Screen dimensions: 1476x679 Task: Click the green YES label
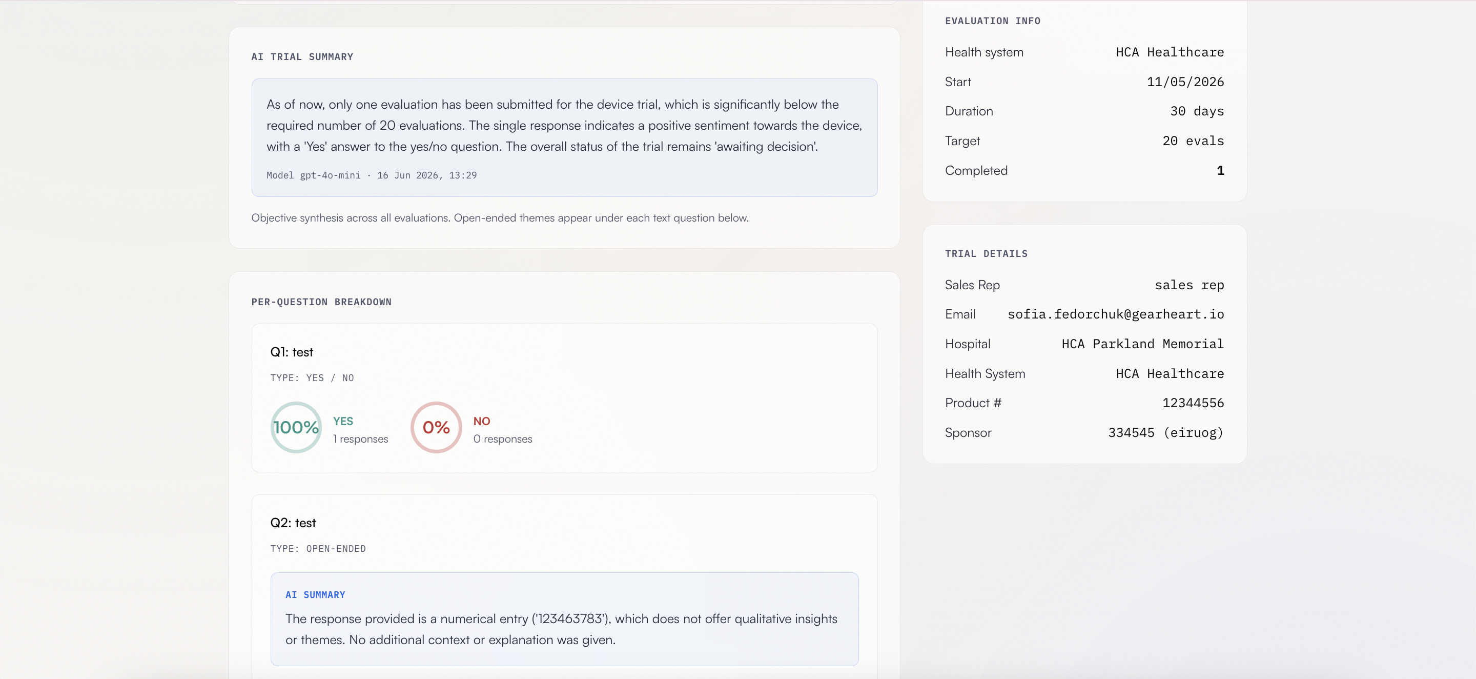(343, 421)
